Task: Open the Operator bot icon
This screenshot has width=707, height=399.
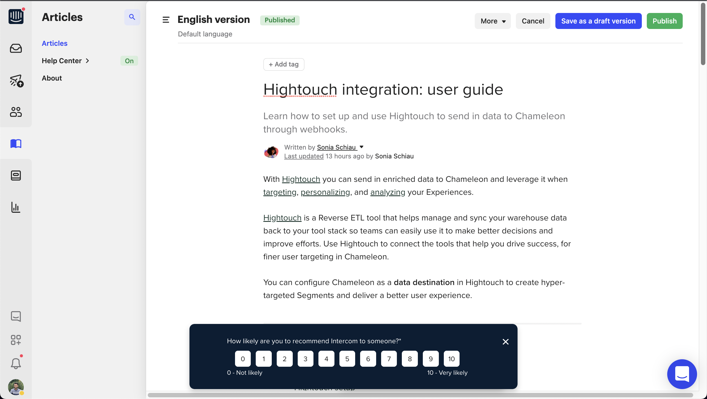Action: tap(16, 175)
